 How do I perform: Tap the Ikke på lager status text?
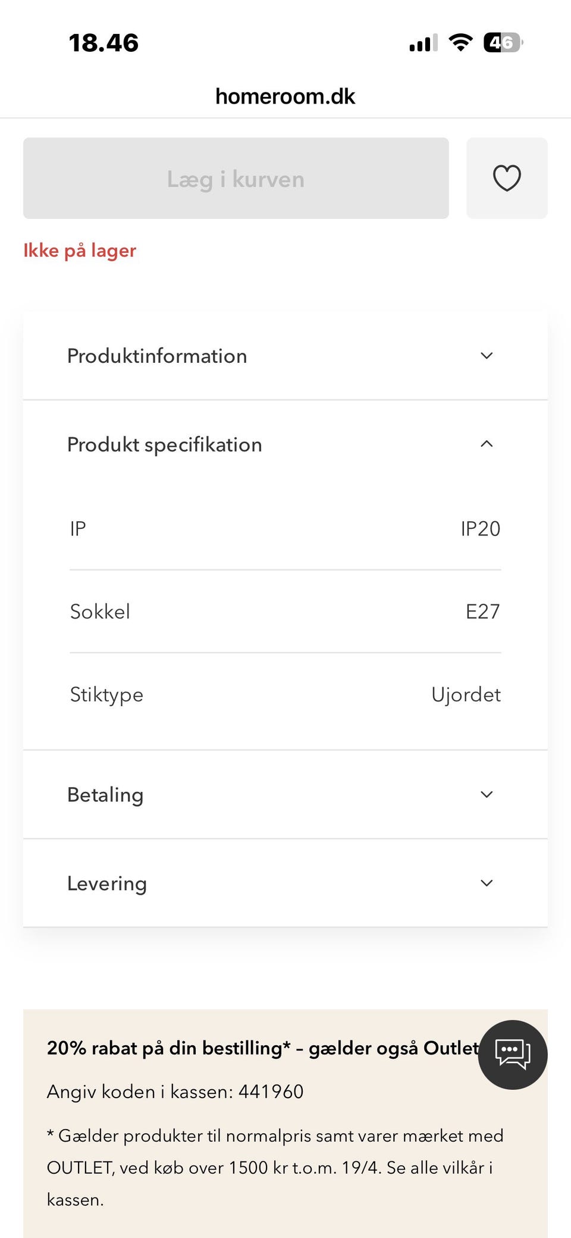tap(80, 250)
